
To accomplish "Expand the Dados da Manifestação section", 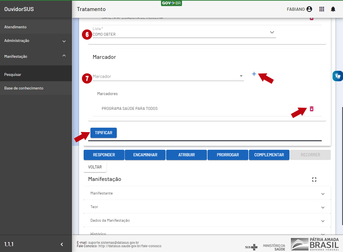I will click(207, 221).
